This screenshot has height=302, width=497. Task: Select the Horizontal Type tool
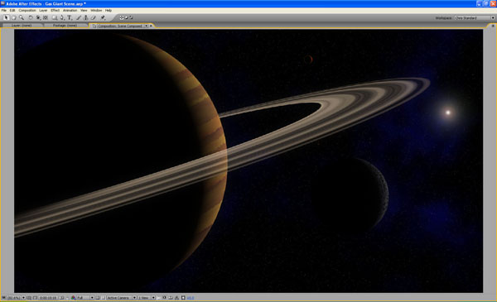point(70,17)
